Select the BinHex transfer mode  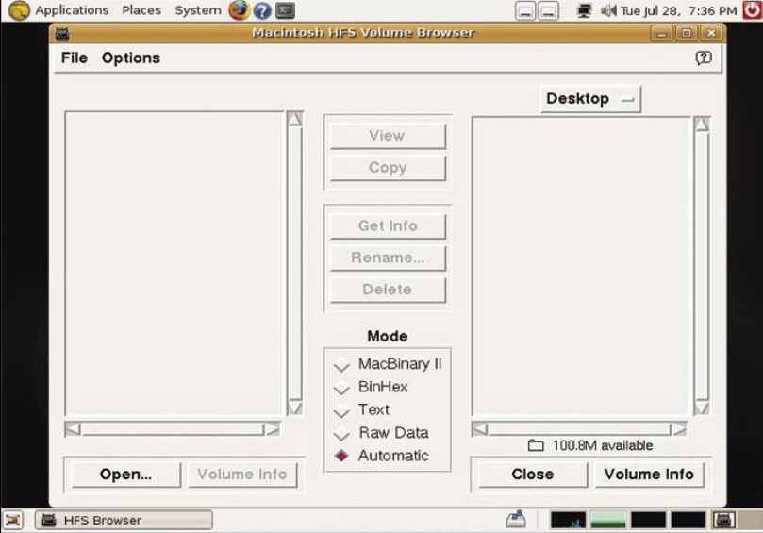[341, 389]
